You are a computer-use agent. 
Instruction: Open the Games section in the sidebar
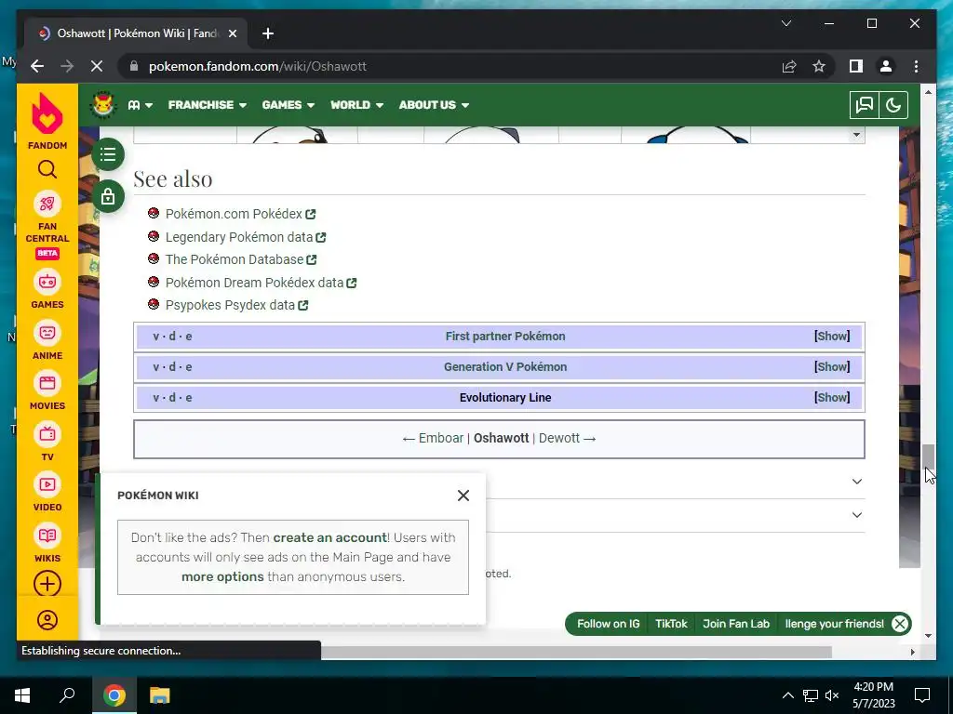click(47, 290)
